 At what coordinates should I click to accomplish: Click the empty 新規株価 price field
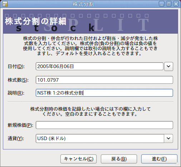104,125
